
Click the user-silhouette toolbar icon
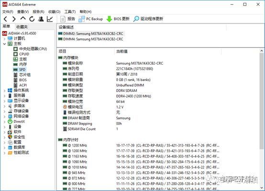(x=41, y=19)
